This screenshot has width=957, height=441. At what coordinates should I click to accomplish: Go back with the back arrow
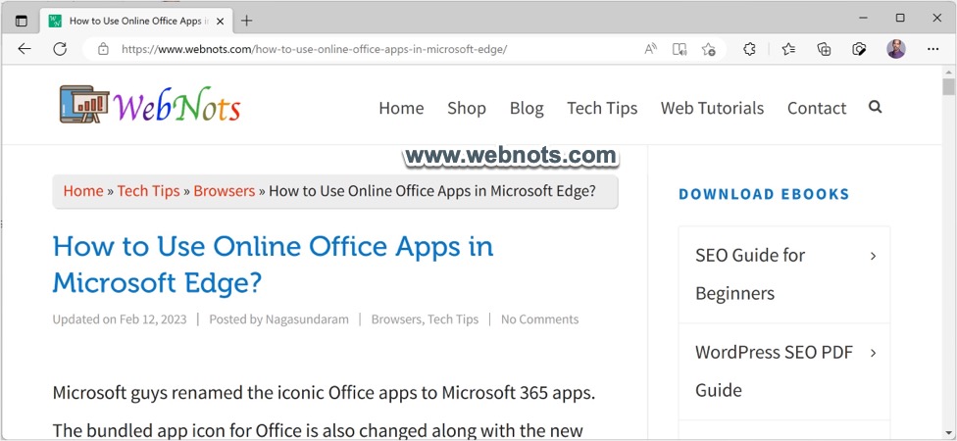pos(25,49)
